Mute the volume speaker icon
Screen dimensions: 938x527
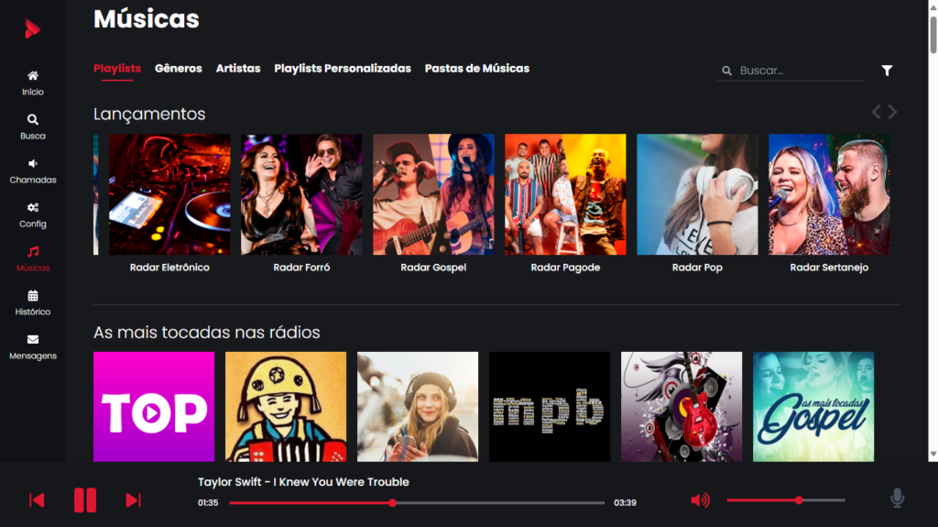tap(700, 500)
